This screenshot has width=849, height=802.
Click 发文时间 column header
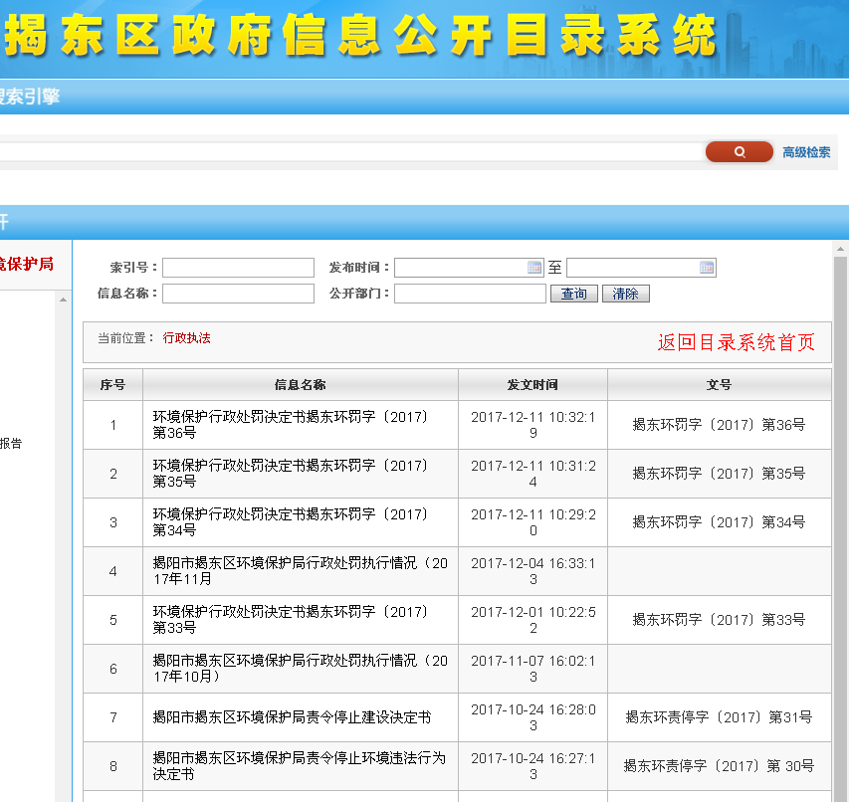532,385
